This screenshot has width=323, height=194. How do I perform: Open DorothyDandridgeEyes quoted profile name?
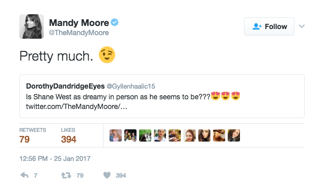65,86
